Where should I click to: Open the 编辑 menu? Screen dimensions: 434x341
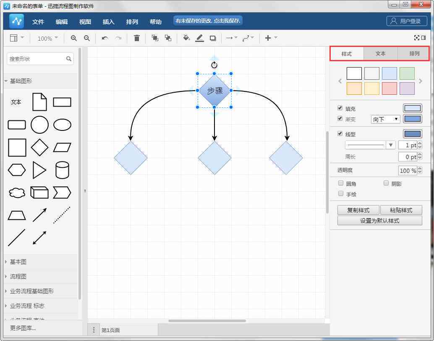[61, 21]
